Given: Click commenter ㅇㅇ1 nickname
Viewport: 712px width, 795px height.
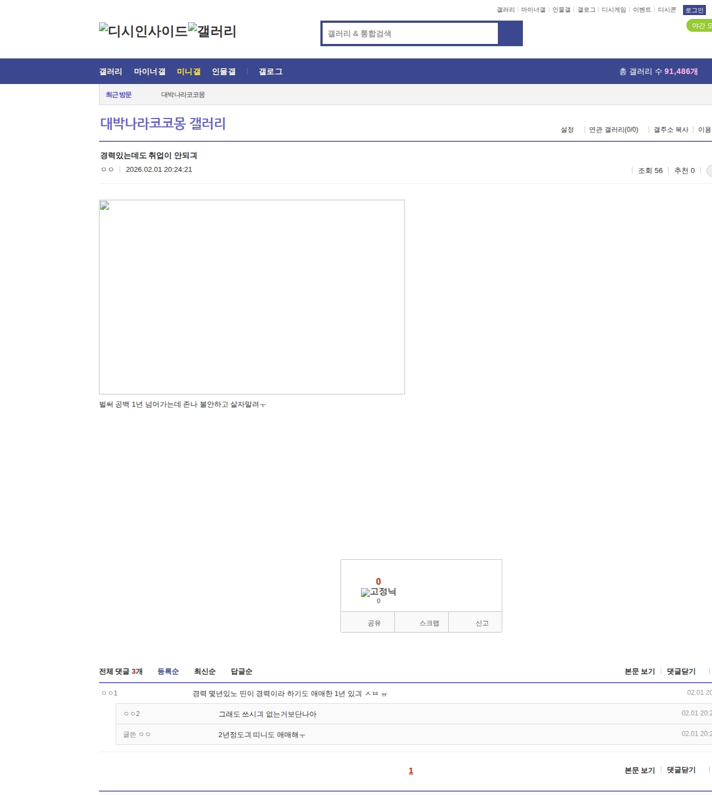Looking at the screenshot, I should click(x=110, y=693).
